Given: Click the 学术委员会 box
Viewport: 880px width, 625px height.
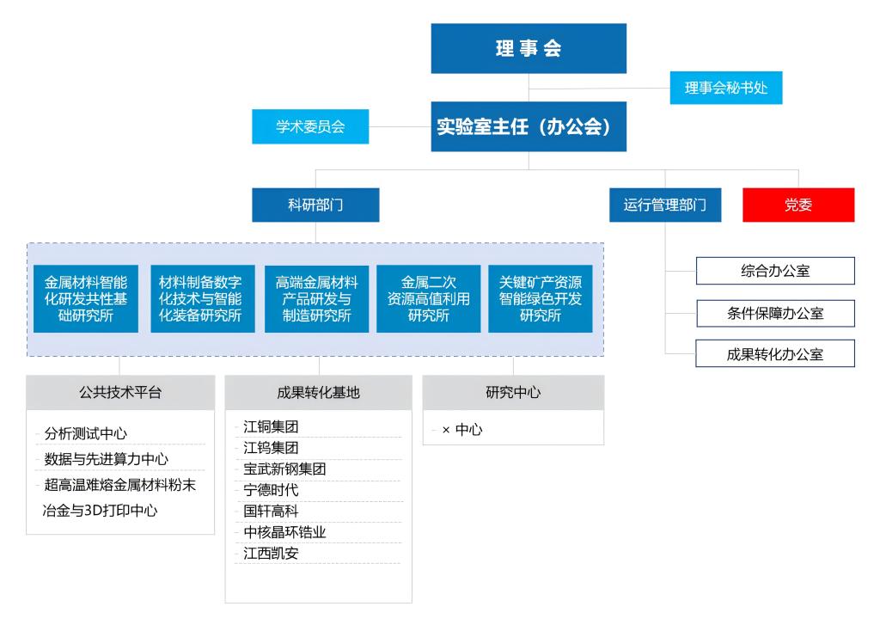Looking at the screenshot, I should pyautogui.click(x=310, y=126).
